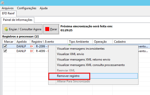This screenshot has height=95, width=150.
Task: Uncheck the Marcar box for R-4099 row
Action: click(x=5, y=51)
